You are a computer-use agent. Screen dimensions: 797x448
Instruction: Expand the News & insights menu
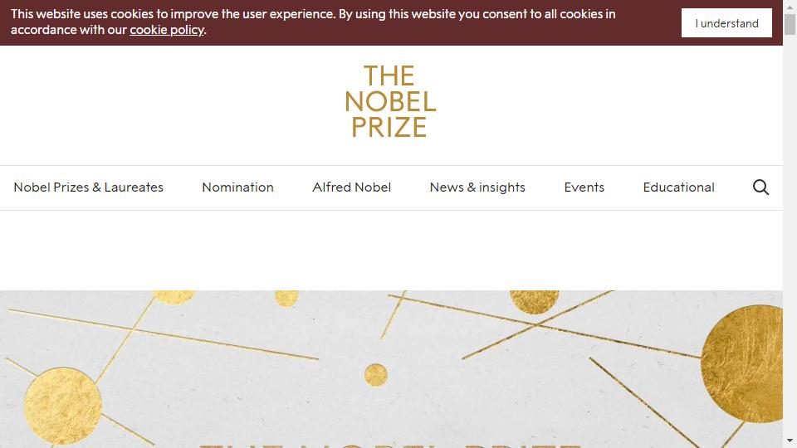click(477, 187)
